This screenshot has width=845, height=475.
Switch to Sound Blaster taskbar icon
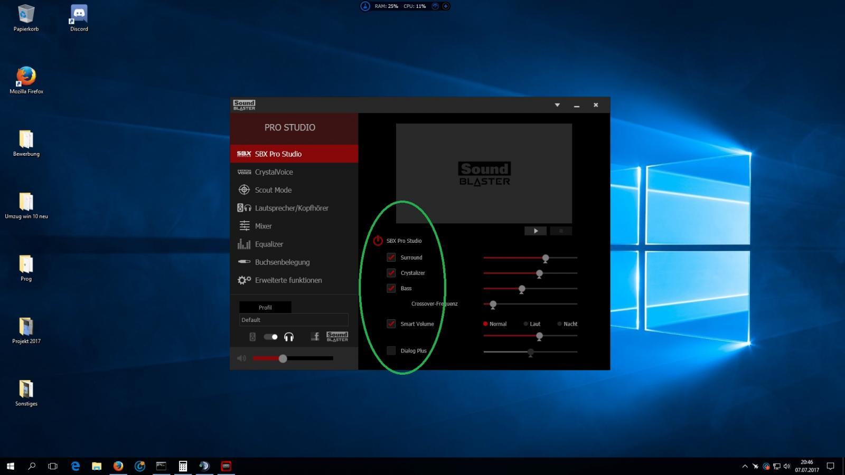(x=226, y=466)
